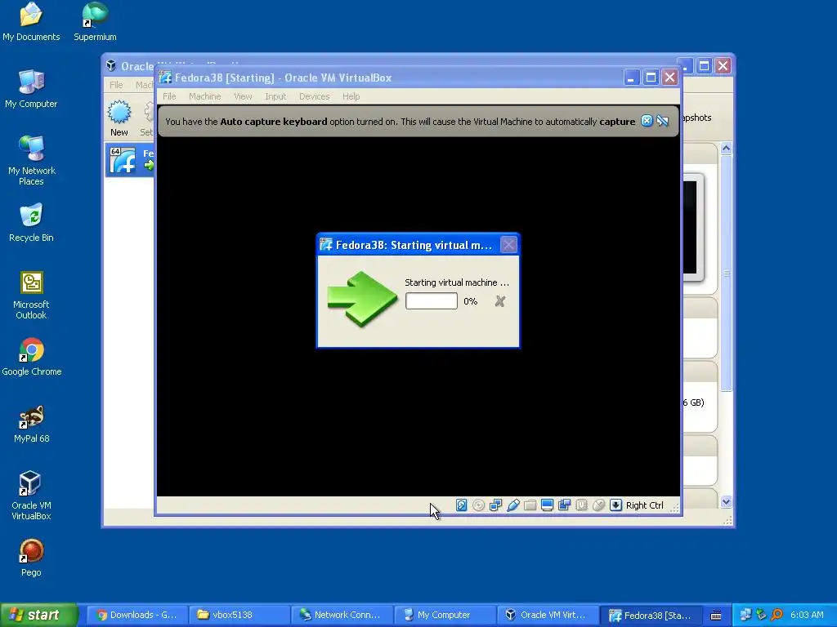Image resolution: width=837 pixels, height=627 pixels.
Task: Dismiss the auto capture keyboard notification
Action: (x=647, y=121)
